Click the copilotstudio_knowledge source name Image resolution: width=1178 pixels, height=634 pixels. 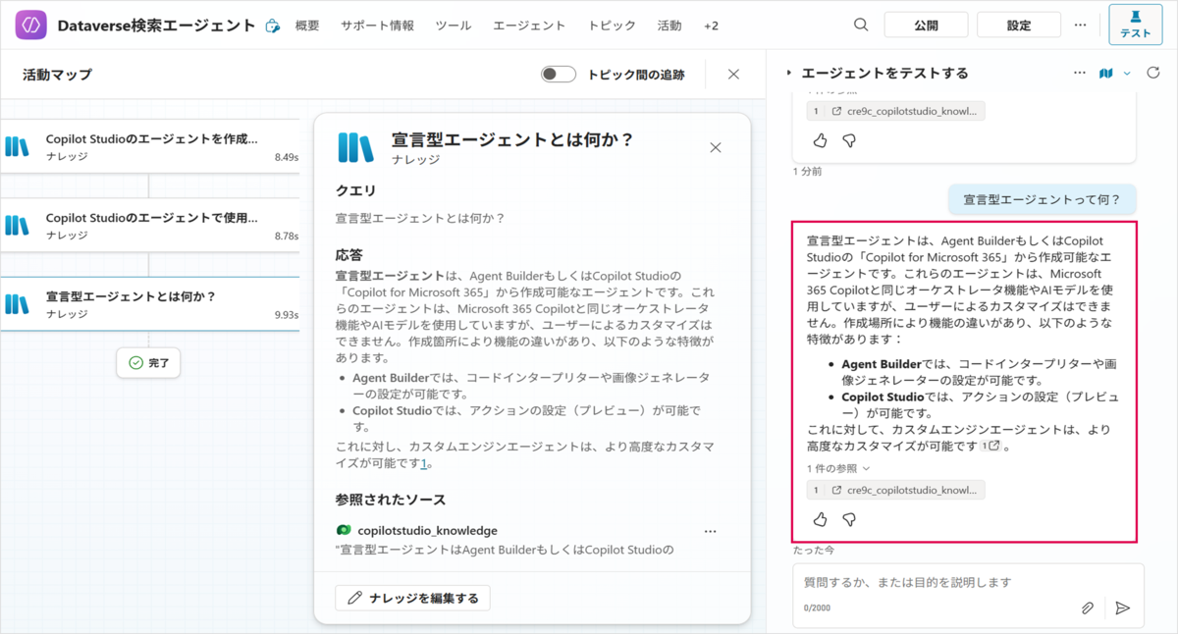(x=427, y=530)
